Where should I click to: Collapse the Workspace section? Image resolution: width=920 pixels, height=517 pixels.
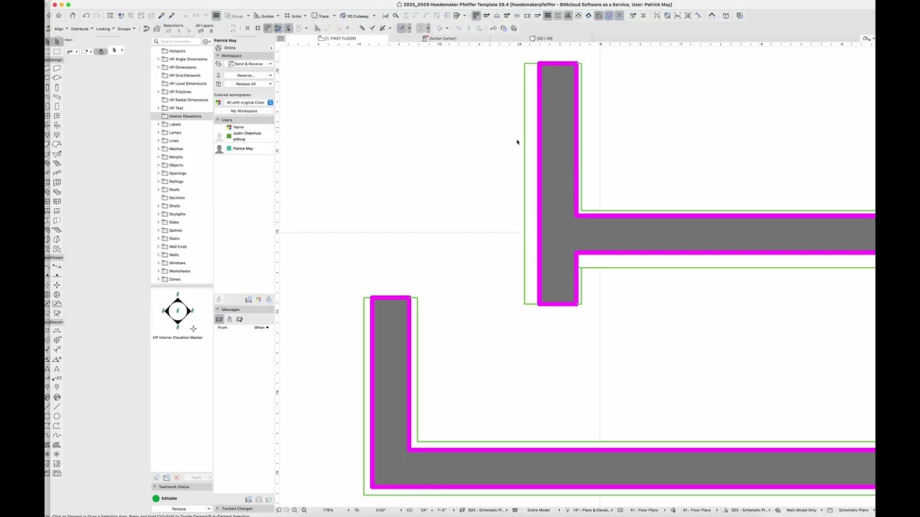coord(218,55)
